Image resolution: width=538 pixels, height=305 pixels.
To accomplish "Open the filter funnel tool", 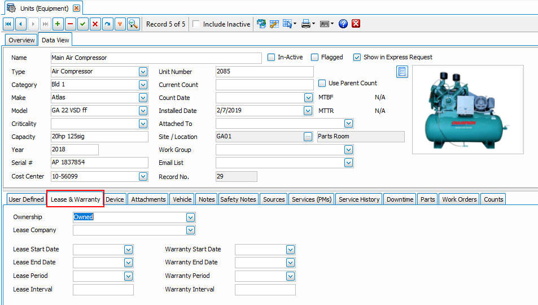I will (120, 24).
